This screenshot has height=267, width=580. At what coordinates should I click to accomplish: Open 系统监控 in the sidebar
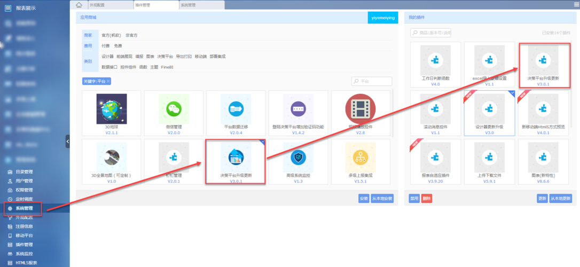click(25, 254)
